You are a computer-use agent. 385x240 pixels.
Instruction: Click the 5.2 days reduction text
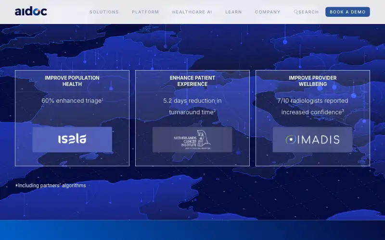coord(192,106)
